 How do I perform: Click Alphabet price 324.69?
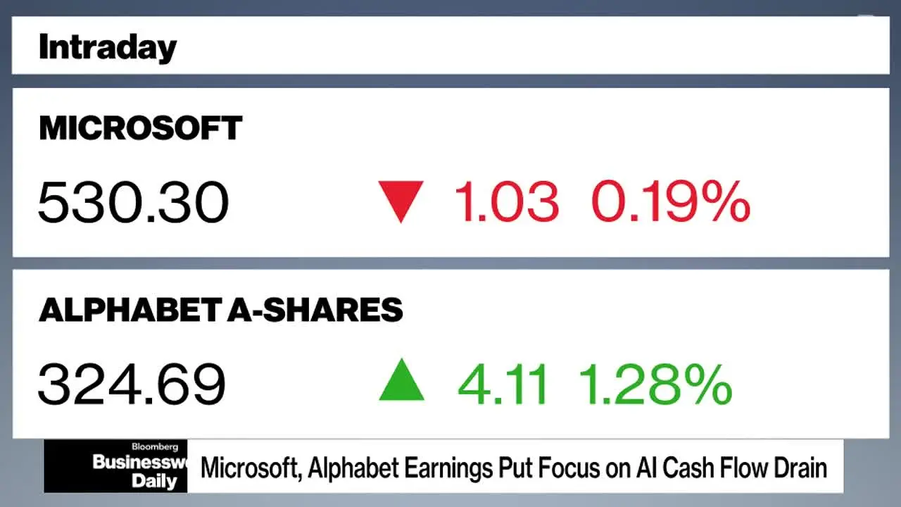[132, 383]
